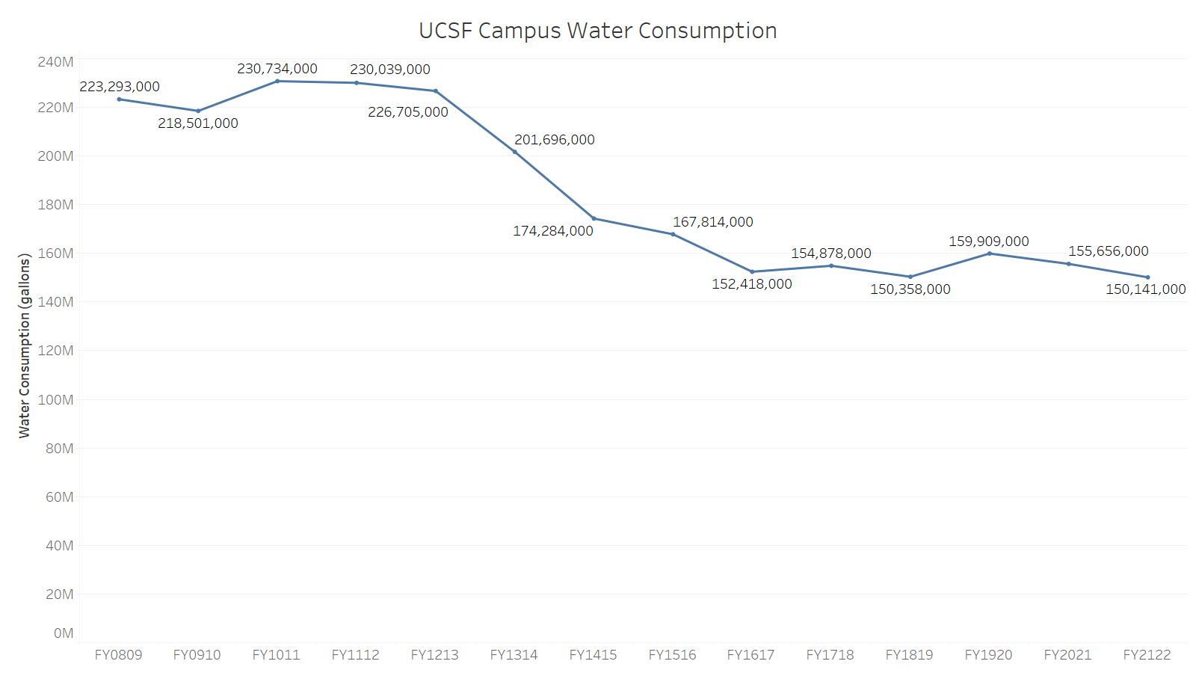Select the 167,814,000 data label text
Image resolution: width=1196 pixels, height=673 pixels.
(x=713, y=222)
